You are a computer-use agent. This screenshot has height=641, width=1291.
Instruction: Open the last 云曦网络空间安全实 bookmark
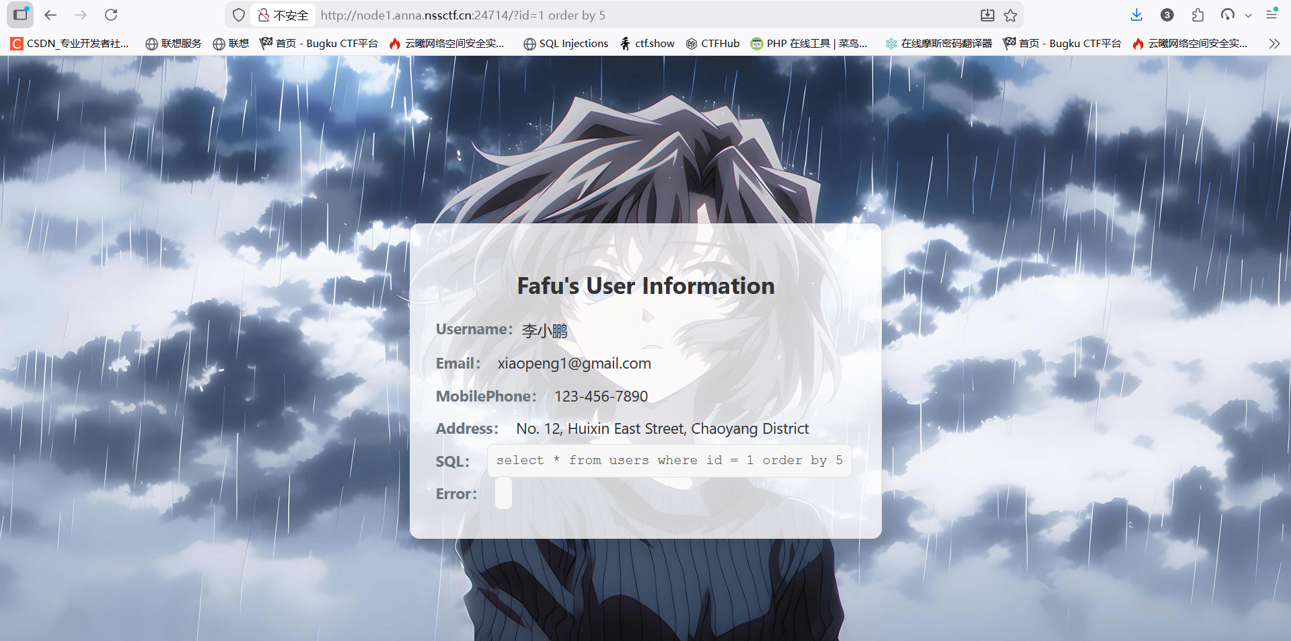pos(1189,44)
